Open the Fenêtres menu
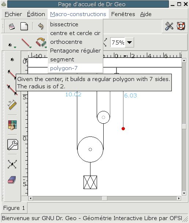Screen dimensions: 189x223 click(123, 14)
